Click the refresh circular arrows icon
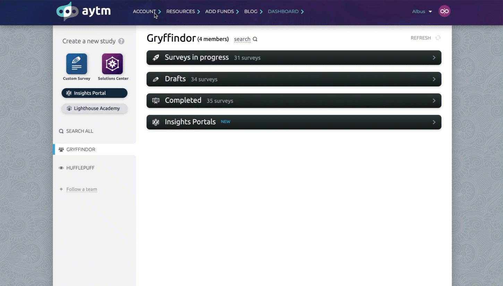Screen dimensions: 503x286 tap(438, 38)
